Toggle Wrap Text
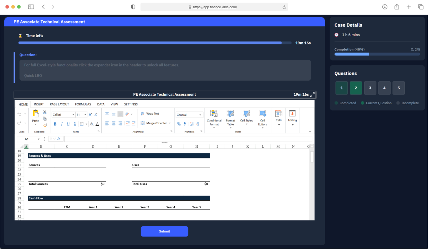Screen dimensions: 428x249 pos(150,114)
